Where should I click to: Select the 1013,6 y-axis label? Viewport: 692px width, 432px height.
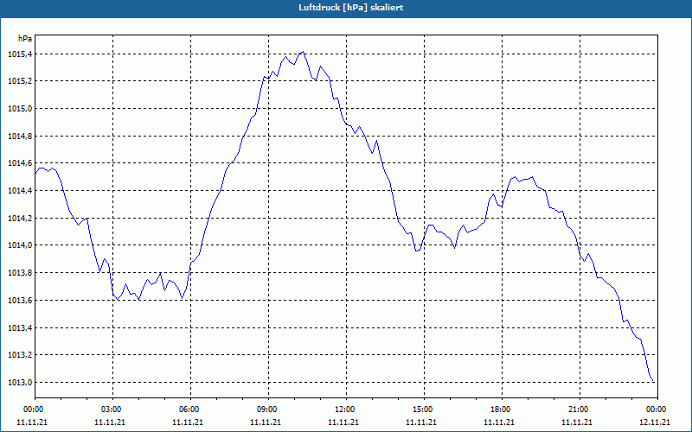(20, 300)
